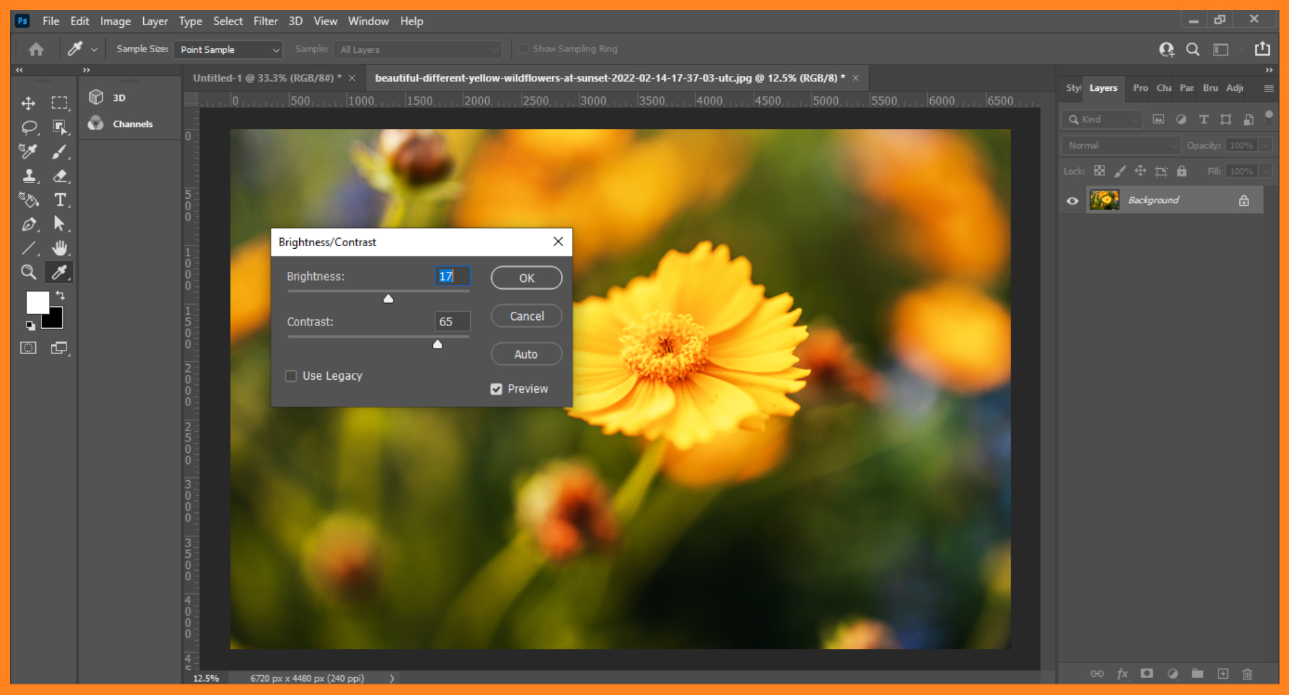Click the Auto button in Brightness/Contrast
1289x695 pixels.
click(x=526, y=353)
